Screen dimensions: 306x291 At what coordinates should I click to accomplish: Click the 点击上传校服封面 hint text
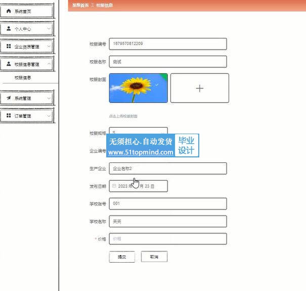tap(123, 116)
